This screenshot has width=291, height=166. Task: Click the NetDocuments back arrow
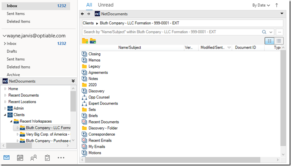pyautogui.click(x=83, y=14)
